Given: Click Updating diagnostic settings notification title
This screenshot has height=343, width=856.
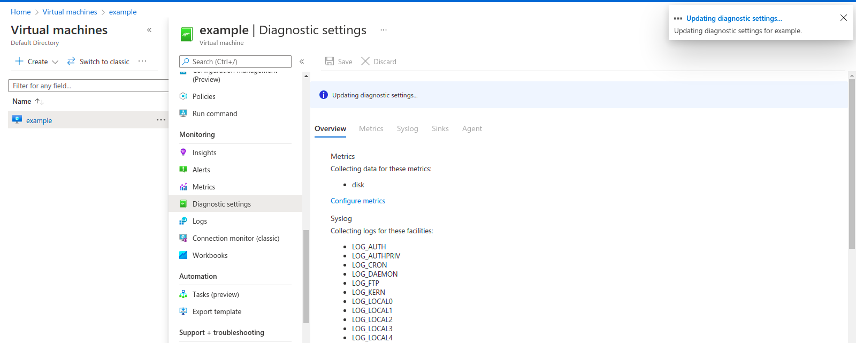Looking at the screenshot, I should click(734, 18).
